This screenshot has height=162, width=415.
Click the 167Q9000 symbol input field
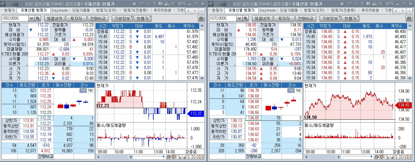(x=223, y=19)
